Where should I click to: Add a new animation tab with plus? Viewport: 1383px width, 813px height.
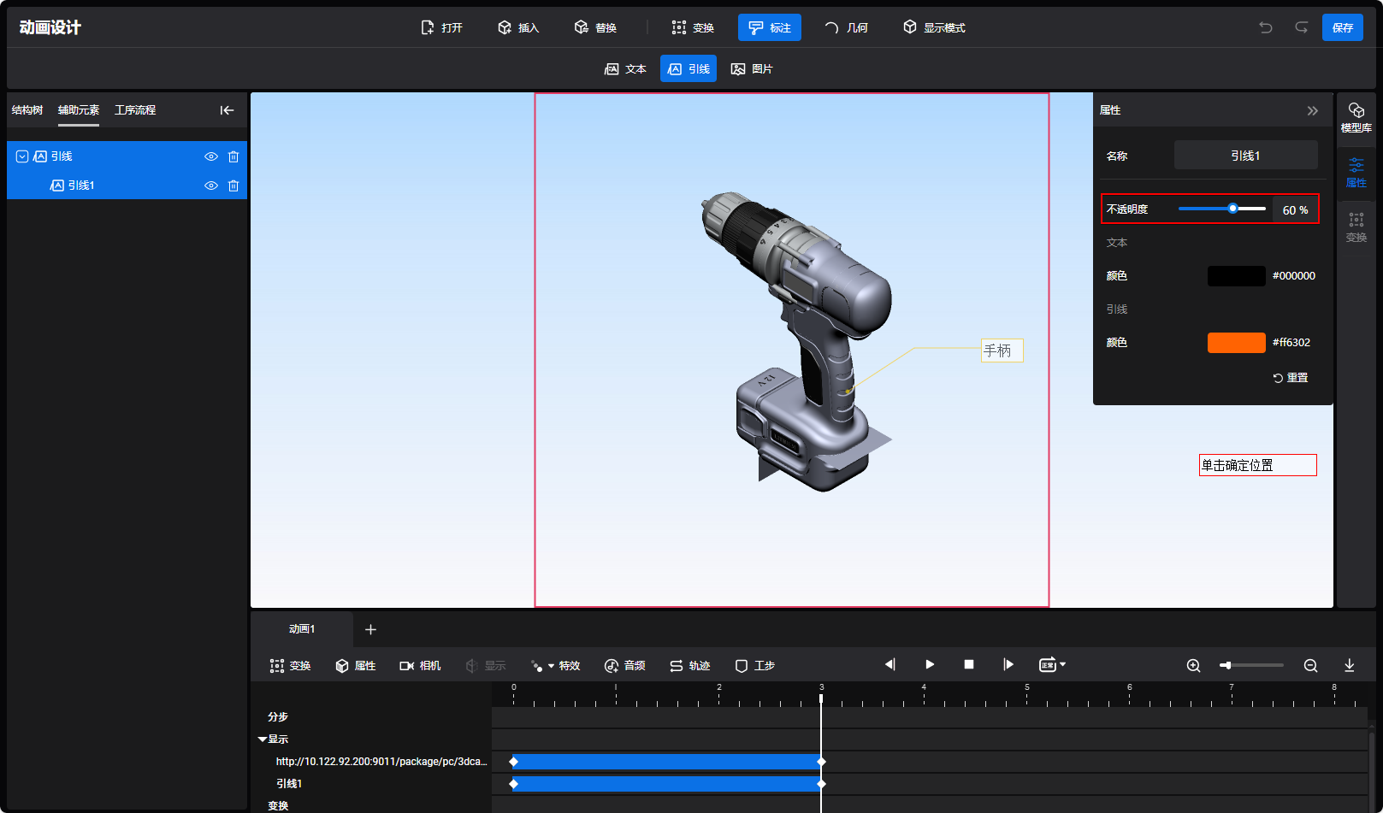point(370,629)
